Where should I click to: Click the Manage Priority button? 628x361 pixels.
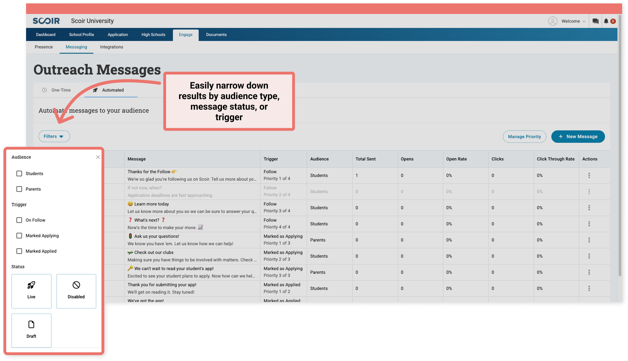[524, 137]
